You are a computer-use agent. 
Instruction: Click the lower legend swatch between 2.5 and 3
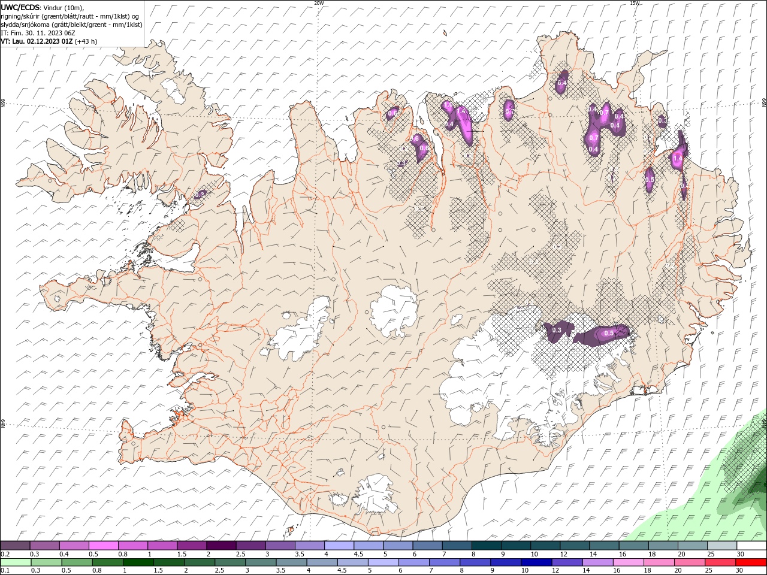click(230, 562)
